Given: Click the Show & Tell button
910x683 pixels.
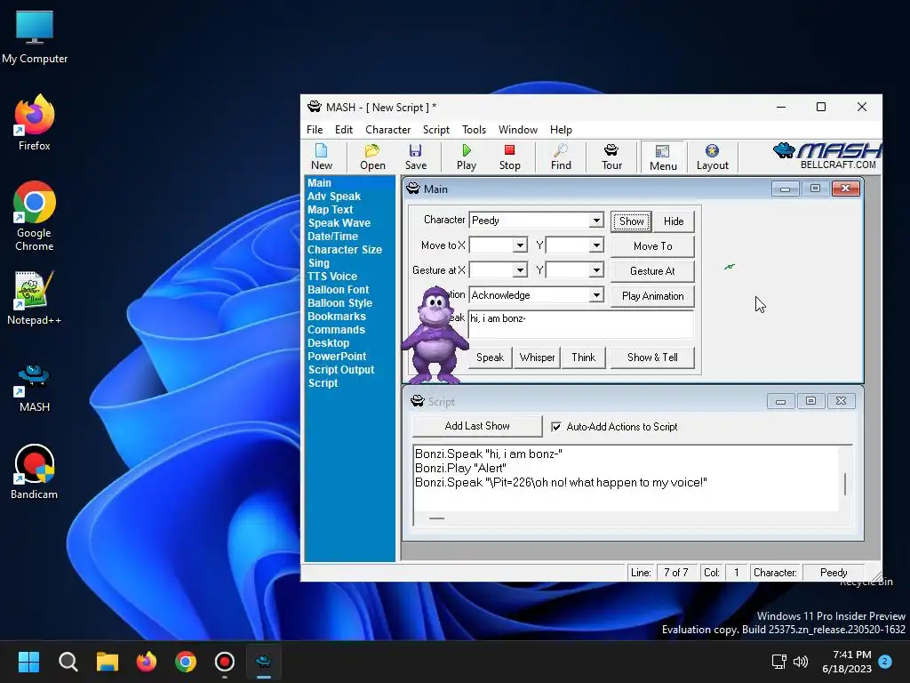Looking at the screenshot, I should point(652,358).
